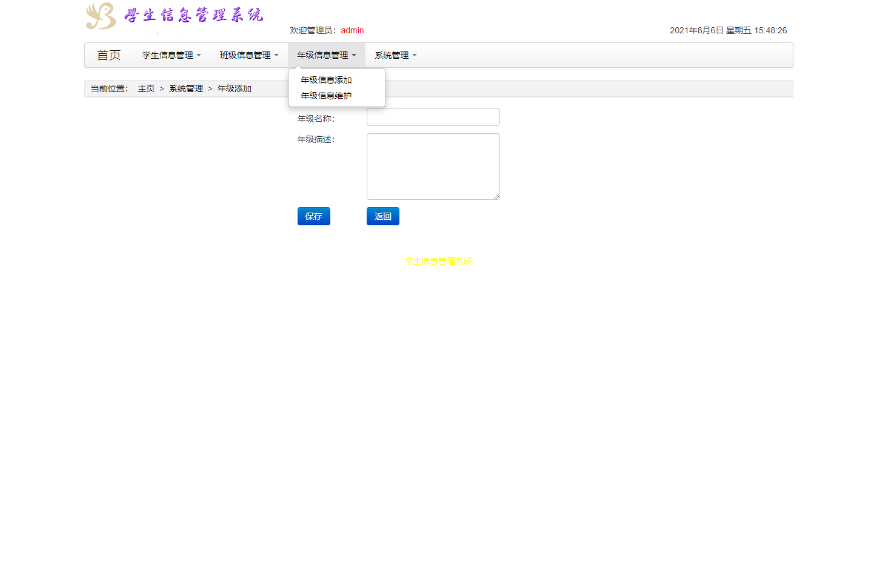Viewport: 877px width, 571px height.
Task: Open the 主页 breadcrumb link
Action: pos(146,88)
